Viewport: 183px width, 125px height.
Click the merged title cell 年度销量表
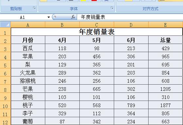coord(97,32)
